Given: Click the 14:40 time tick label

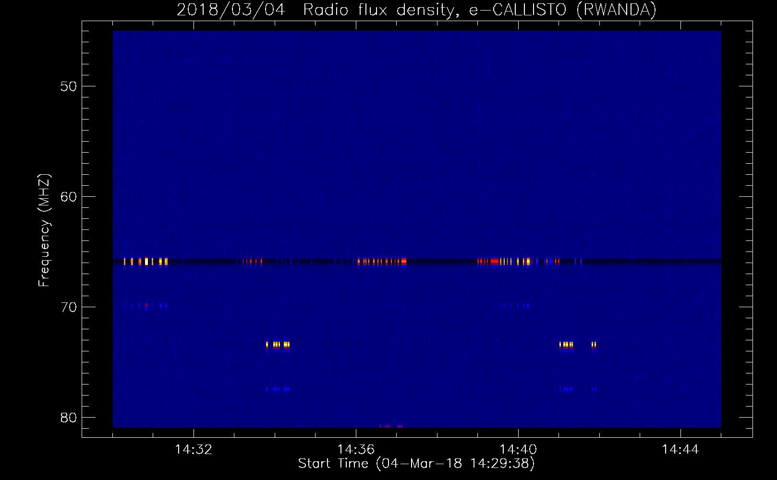Looking at the screenshot, I should (x=518, y=450).
